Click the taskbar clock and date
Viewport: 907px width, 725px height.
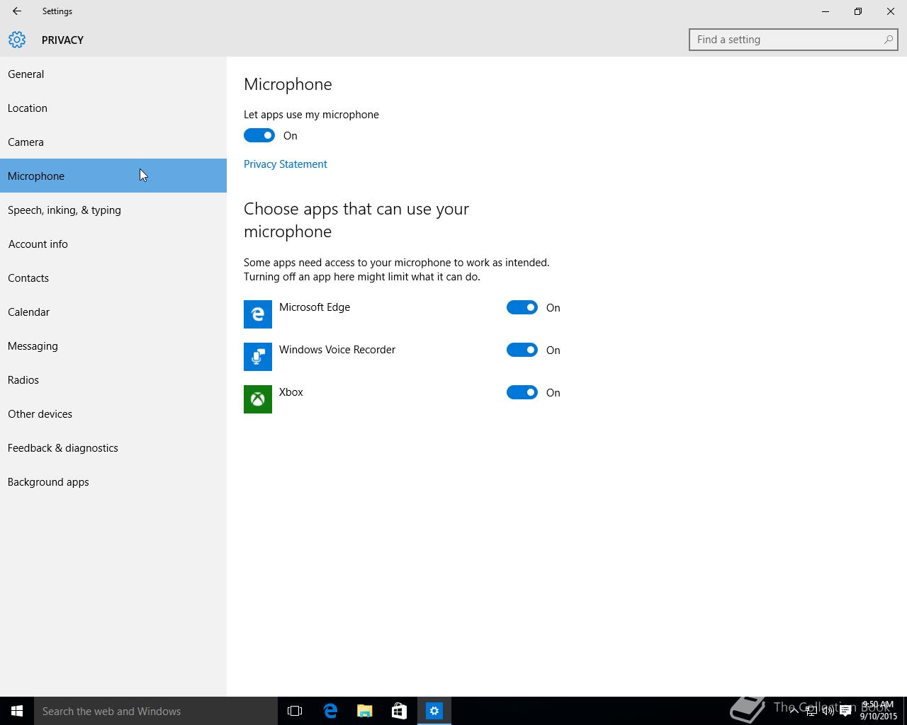(879, 711)
